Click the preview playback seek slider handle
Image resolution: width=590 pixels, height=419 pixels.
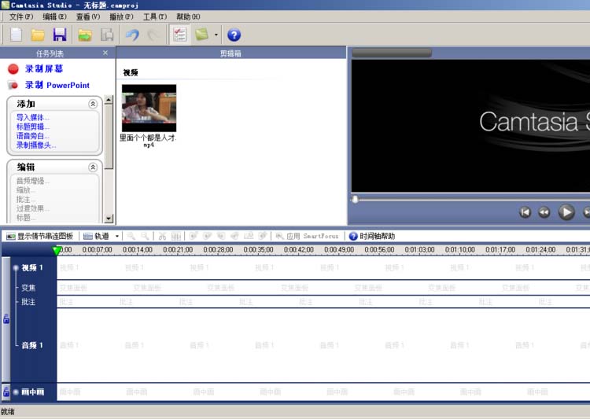355,200
